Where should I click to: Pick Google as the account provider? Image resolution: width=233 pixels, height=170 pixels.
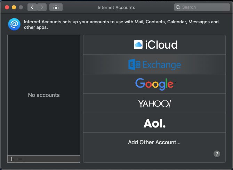tap(155, 84)
